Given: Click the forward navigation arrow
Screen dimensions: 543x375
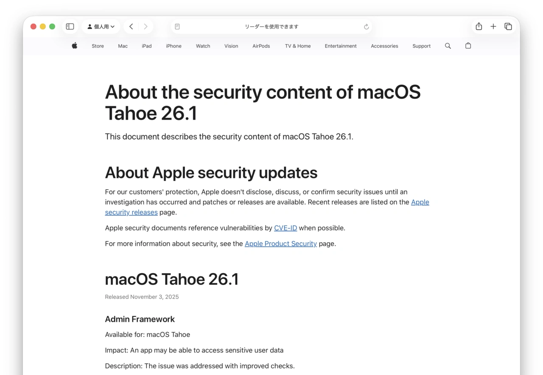Looking at the screenshot, I should click(x=146, y=26).
